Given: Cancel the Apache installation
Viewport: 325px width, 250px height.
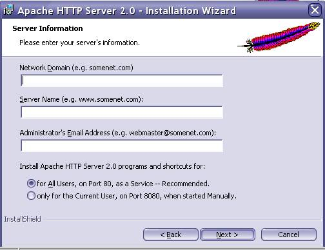Looking at the screenshot, I should click(289, 235).
